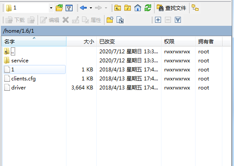The height and width of the screenshot is (166, 234).
Task: Click the new file icon beside new folder
Action: [x=120, y=20]
